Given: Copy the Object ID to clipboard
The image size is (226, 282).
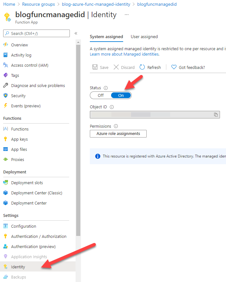Looking at the screenshot, I should 216,115.
